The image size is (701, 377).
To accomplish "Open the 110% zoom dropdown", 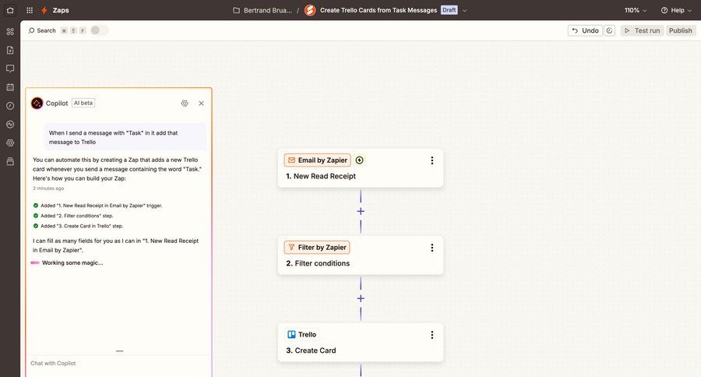I will pyautogui.click(x=636, y=10).
